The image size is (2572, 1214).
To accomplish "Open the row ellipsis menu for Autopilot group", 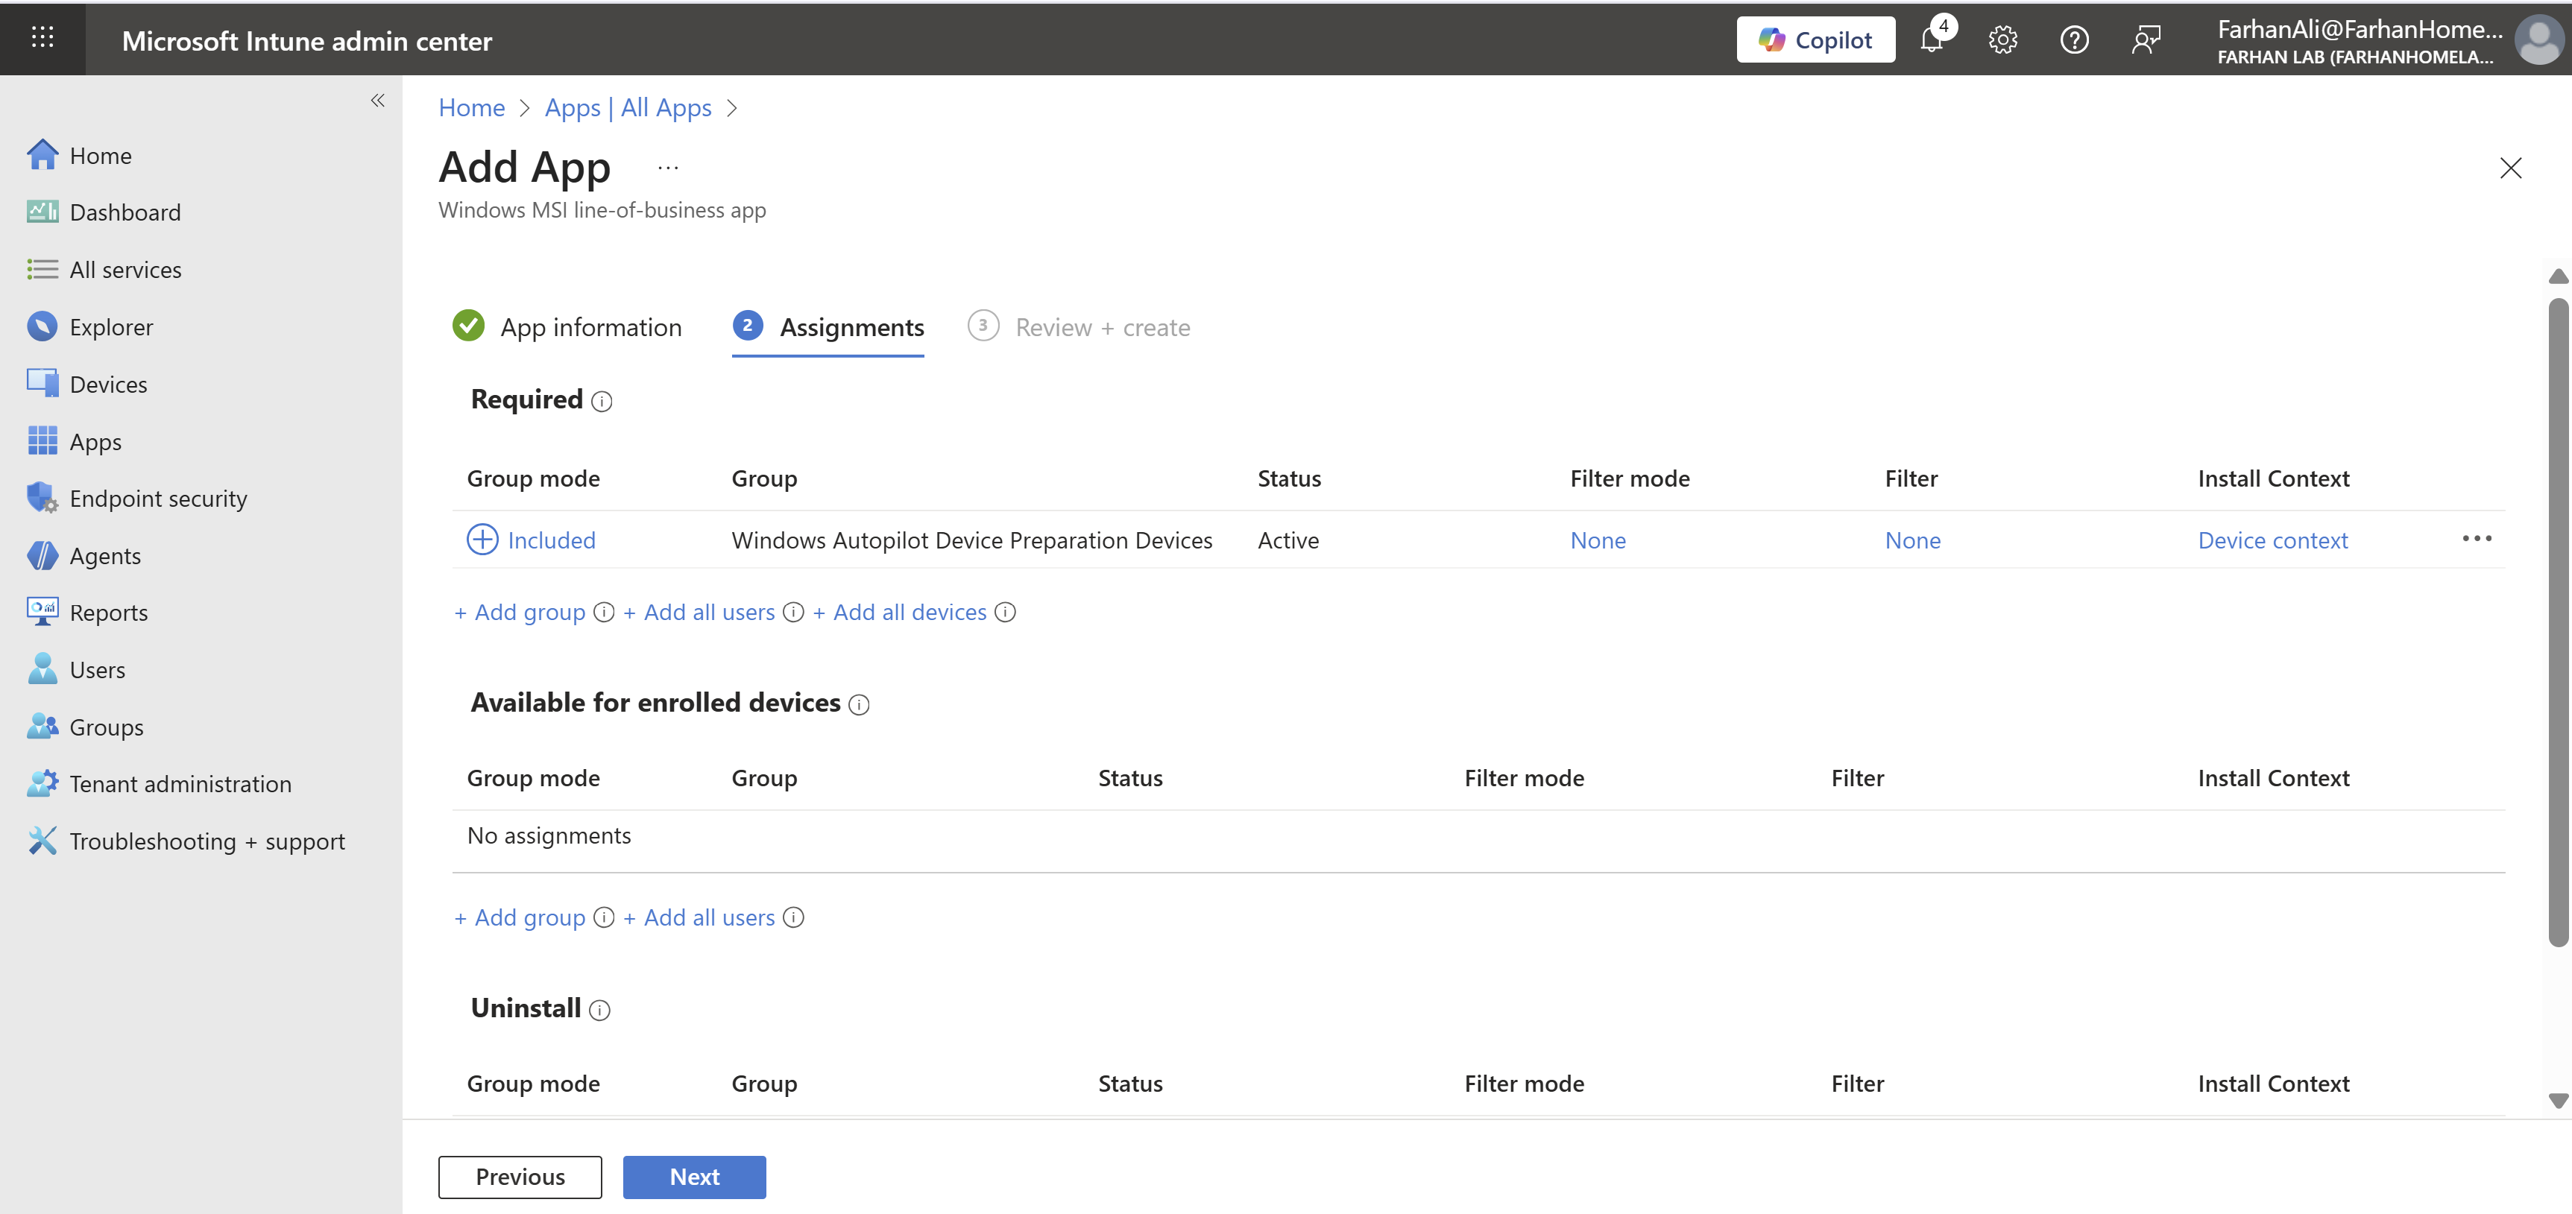I will [2476, 539].
